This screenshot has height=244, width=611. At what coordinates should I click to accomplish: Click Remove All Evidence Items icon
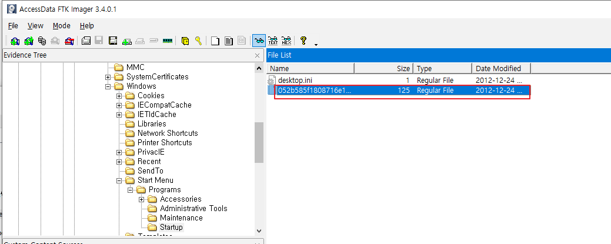tap(69, 41)
